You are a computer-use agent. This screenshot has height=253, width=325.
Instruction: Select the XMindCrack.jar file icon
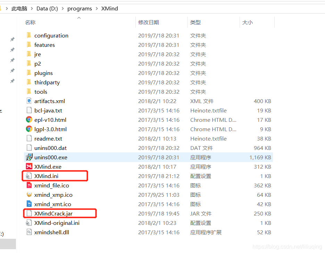(x=29, y=213)
